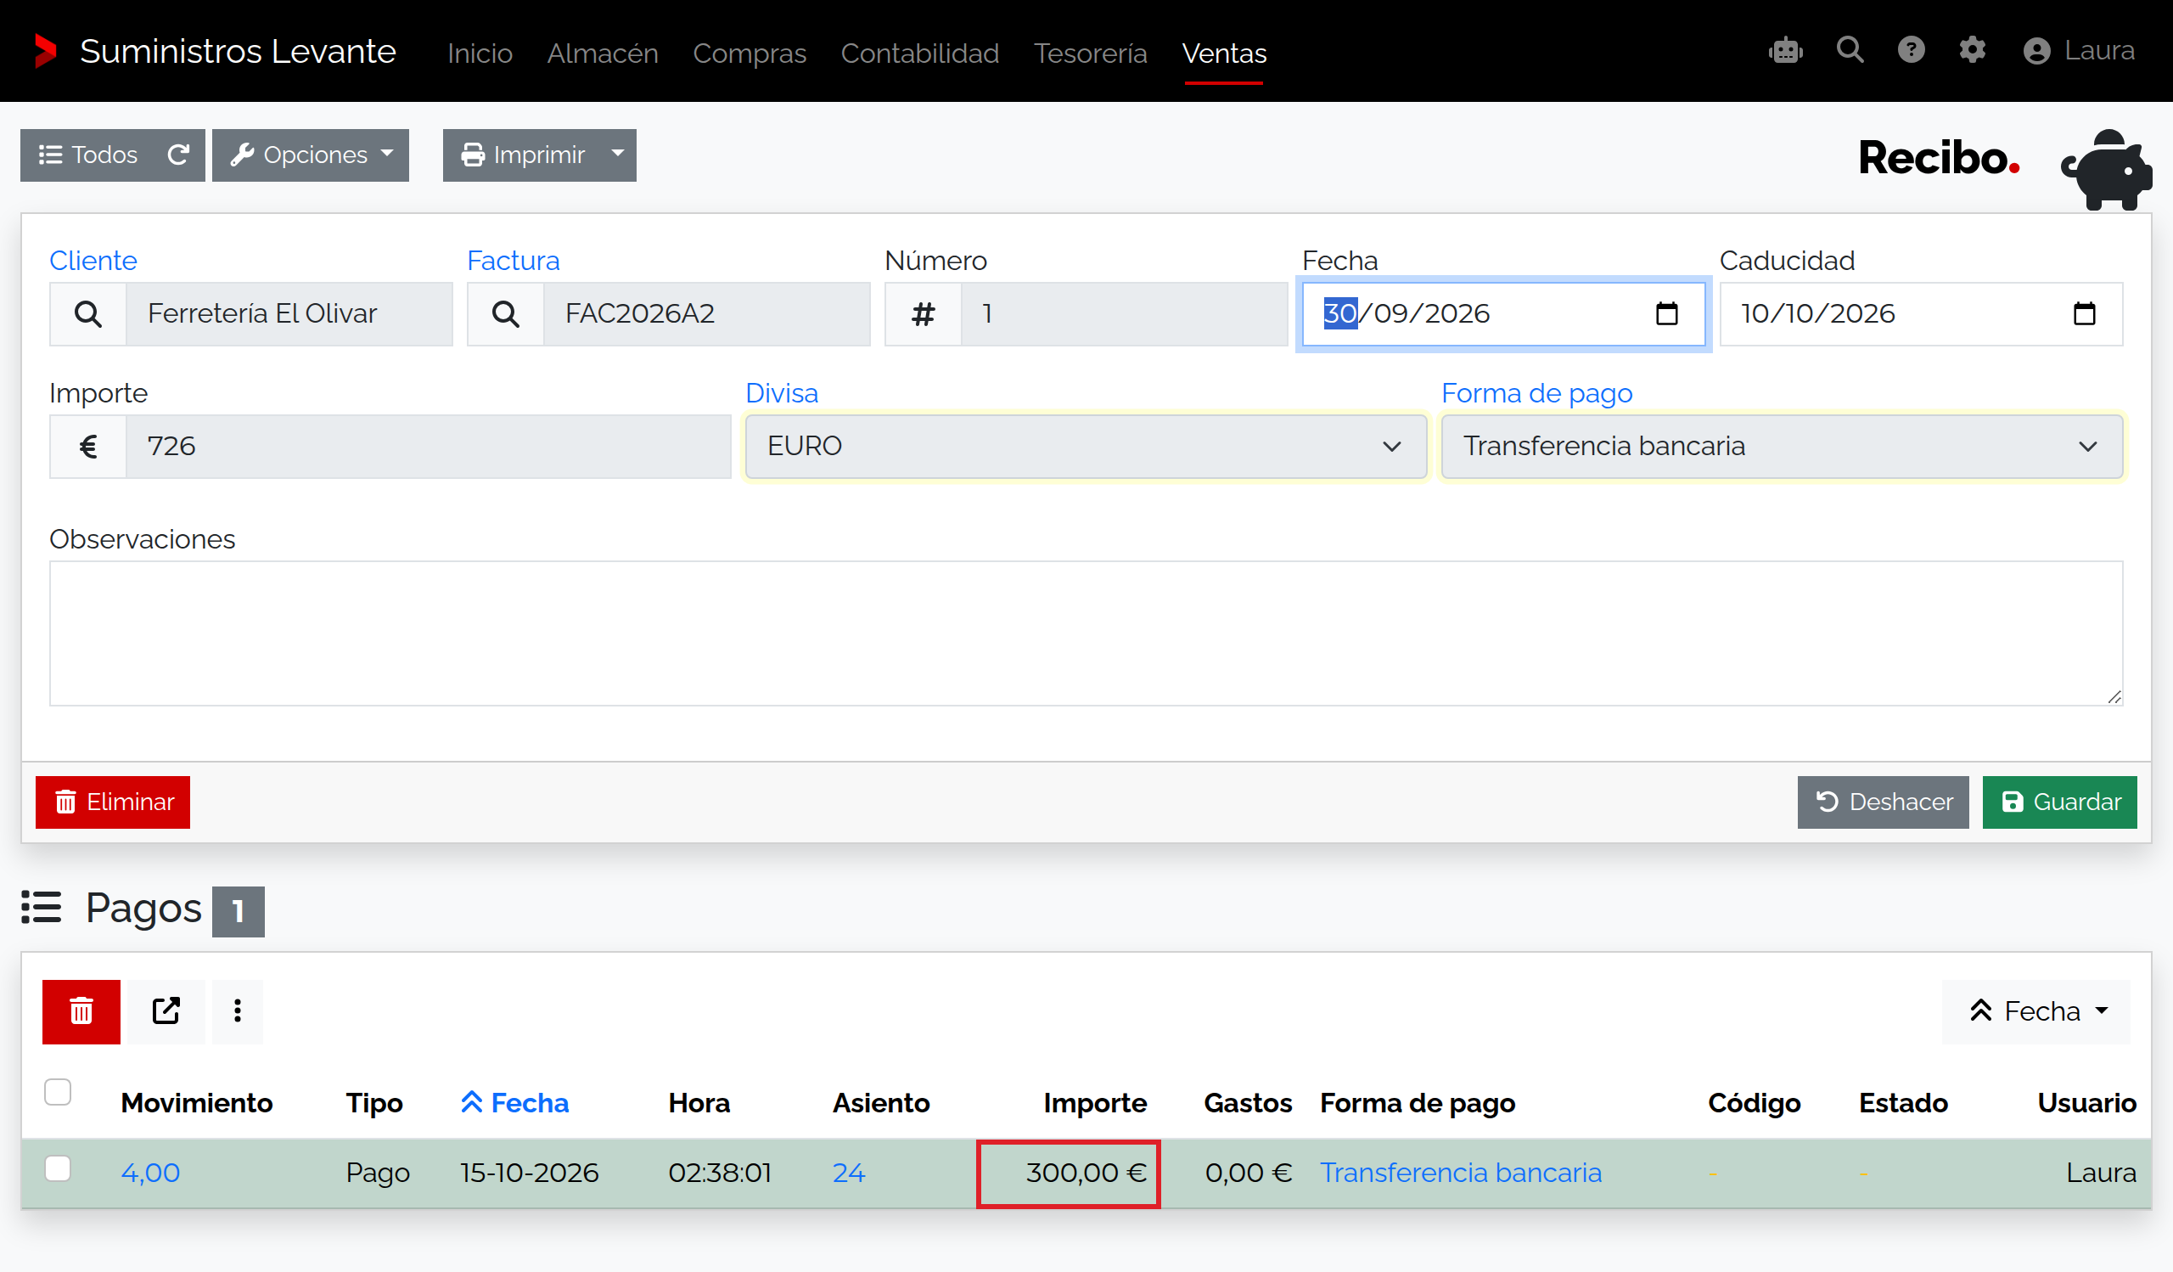Open the three-dot more options menu
Viewport: 2173px width, 1272px height.
[x=237, y=1011]
